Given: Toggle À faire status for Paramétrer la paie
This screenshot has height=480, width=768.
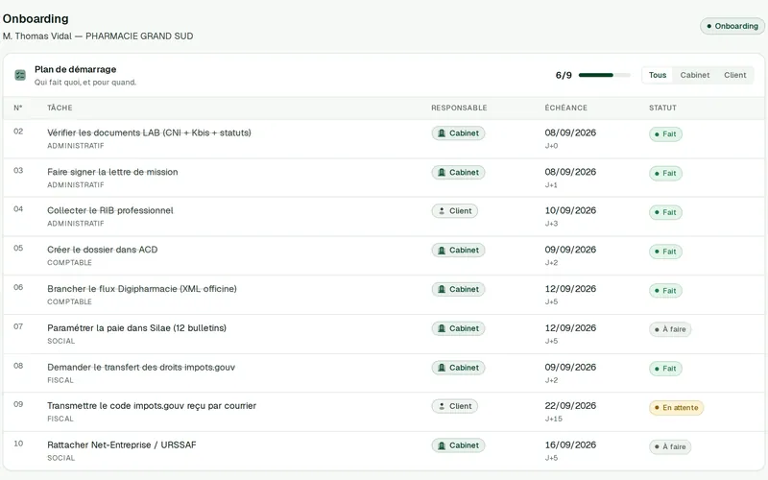Looking at the screenshot, I should click(x=670, y=329).
